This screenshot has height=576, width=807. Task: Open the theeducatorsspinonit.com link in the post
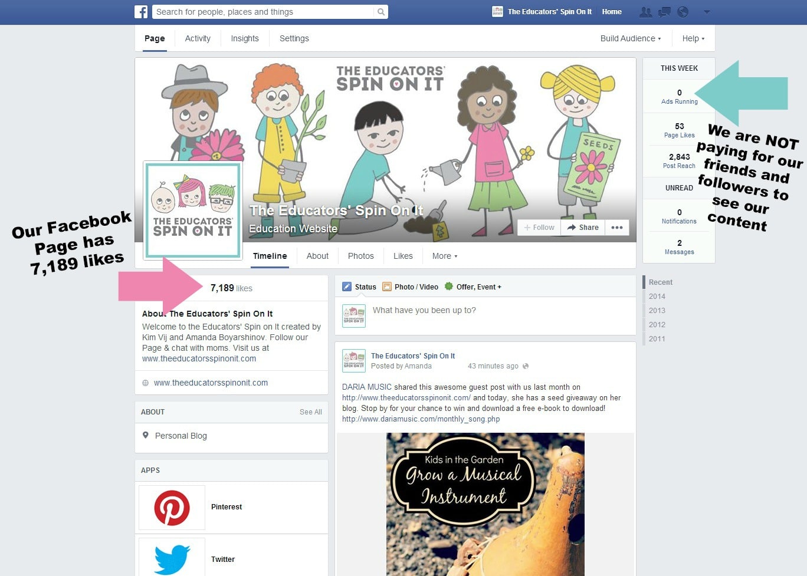point(406,398)
